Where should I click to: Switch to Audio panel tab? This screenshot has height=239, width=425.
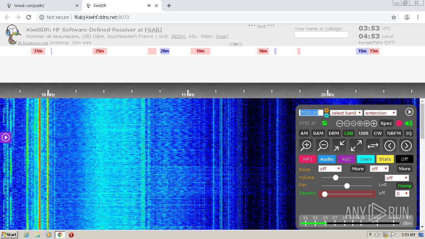coord(327,159)
